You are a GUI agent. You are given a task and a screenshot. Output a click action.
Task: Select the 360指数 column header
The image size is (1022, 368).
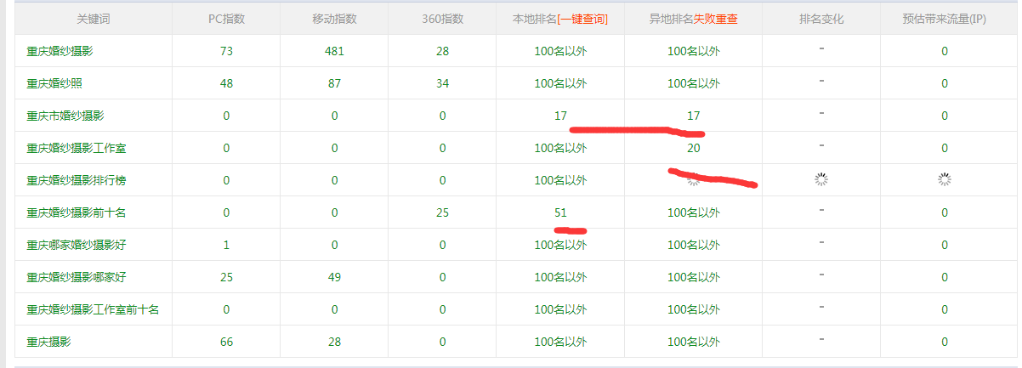442,19
